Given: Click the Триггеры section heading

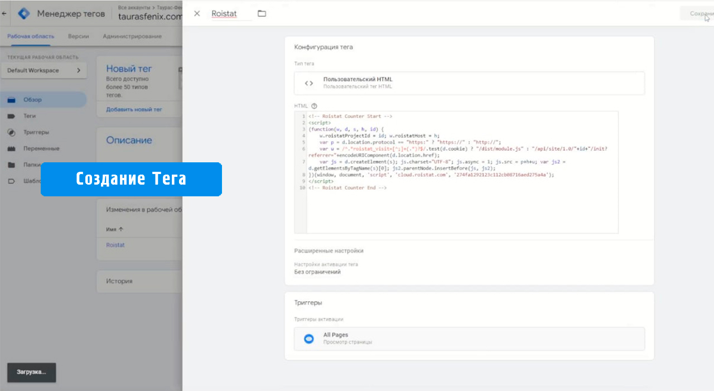Looking at the screenshot, I should coord(308,303).
